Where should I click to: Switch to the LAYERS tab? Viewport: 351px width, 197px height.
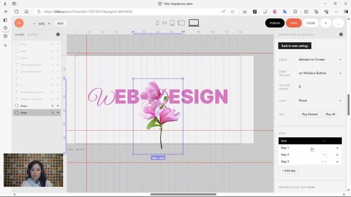tap(20, 34)
